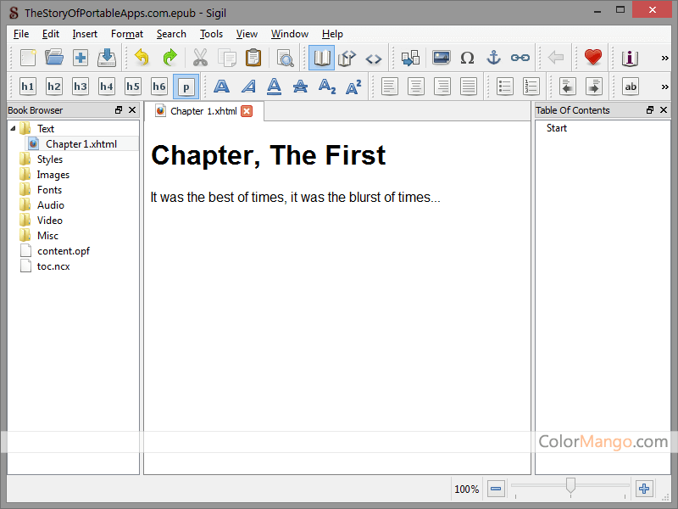678x509 pixels.
Task: Insert an anchor
Action: (x=493, y=58)
